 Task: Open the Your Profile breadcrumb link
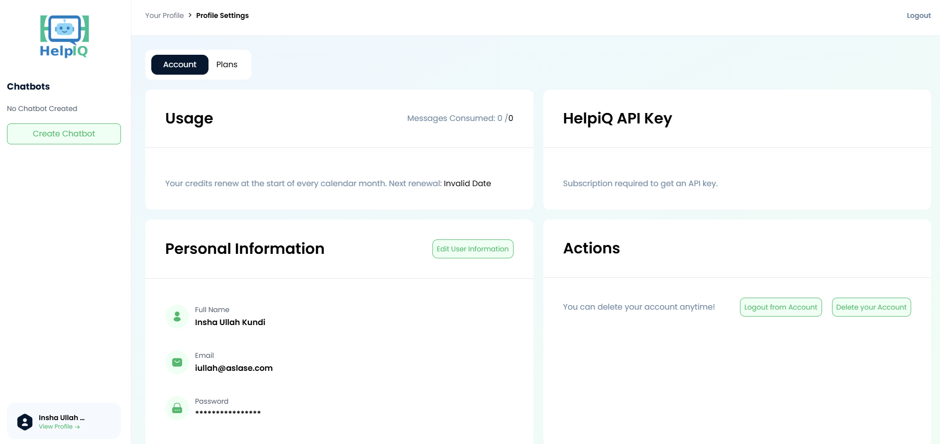165,15
